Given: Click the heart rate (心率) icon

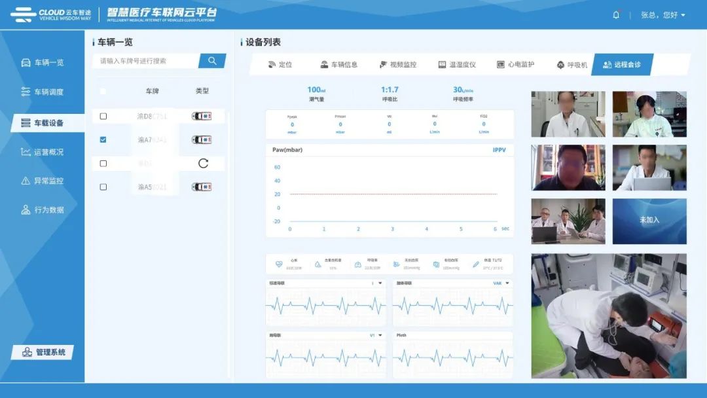Looking at the screenshot, I should pyautogui.click(x=279, y=264).
